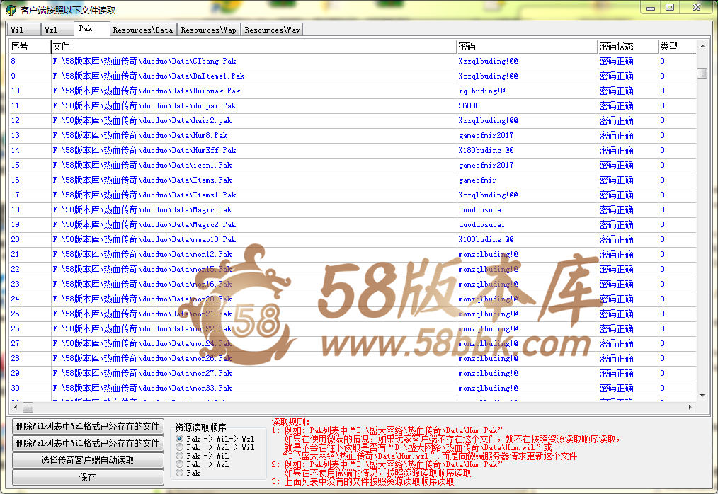Select the Hum8.Pak file row
Viewport: 718px width, 494px height.
click(x=353, y=135)
